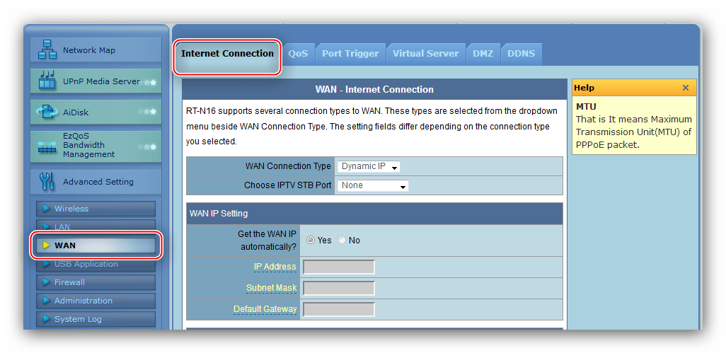This screenshot has width=726, height=353.
Task: Open UPnP Media Server icon
Action: click(x=47, y=81)
